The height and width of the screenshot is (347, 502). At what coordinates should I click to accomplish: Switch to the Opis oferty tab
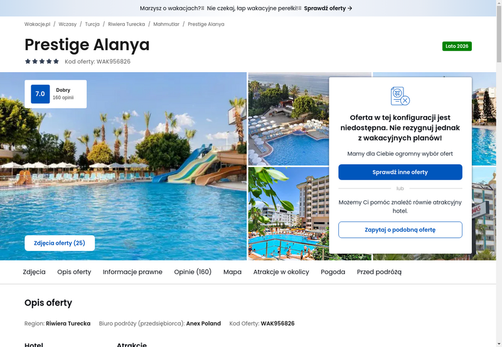pos(74,272)
